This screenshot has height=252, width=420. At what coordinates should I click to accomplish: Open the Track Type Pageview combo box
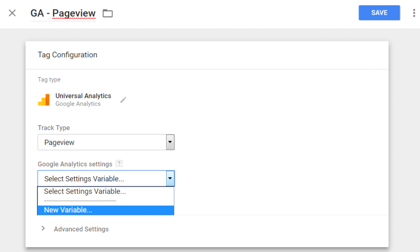point(102,142)
